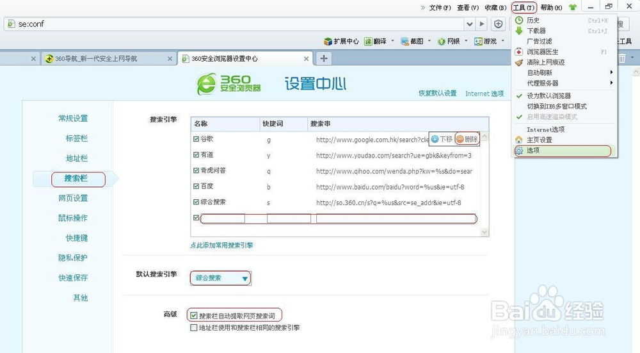640x353 pixels.
Task: Uncheck the Qihoo Q&A (奇虎问答) checkbox
Action: click(196, 170)
